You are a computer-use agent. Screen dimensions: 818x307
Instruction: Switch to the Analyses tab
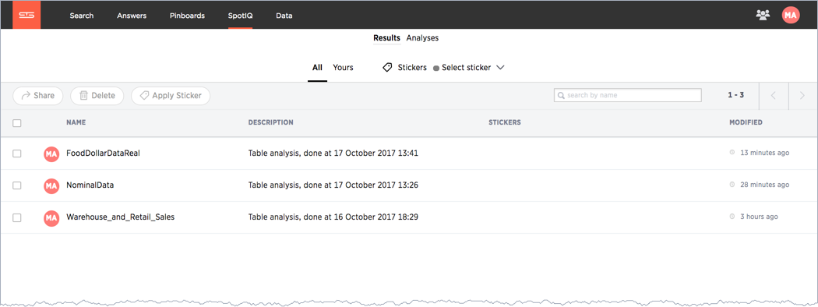(x=422, y=37)
